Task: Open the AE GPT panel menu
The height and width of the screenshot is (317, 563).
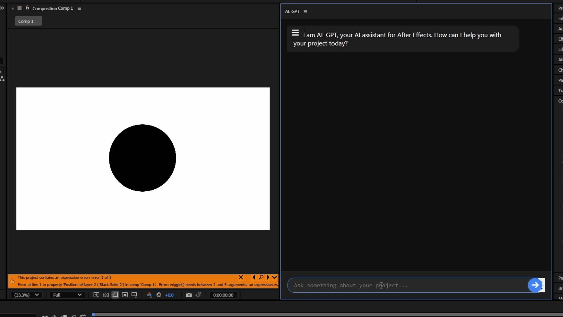Action: (305, 12)
